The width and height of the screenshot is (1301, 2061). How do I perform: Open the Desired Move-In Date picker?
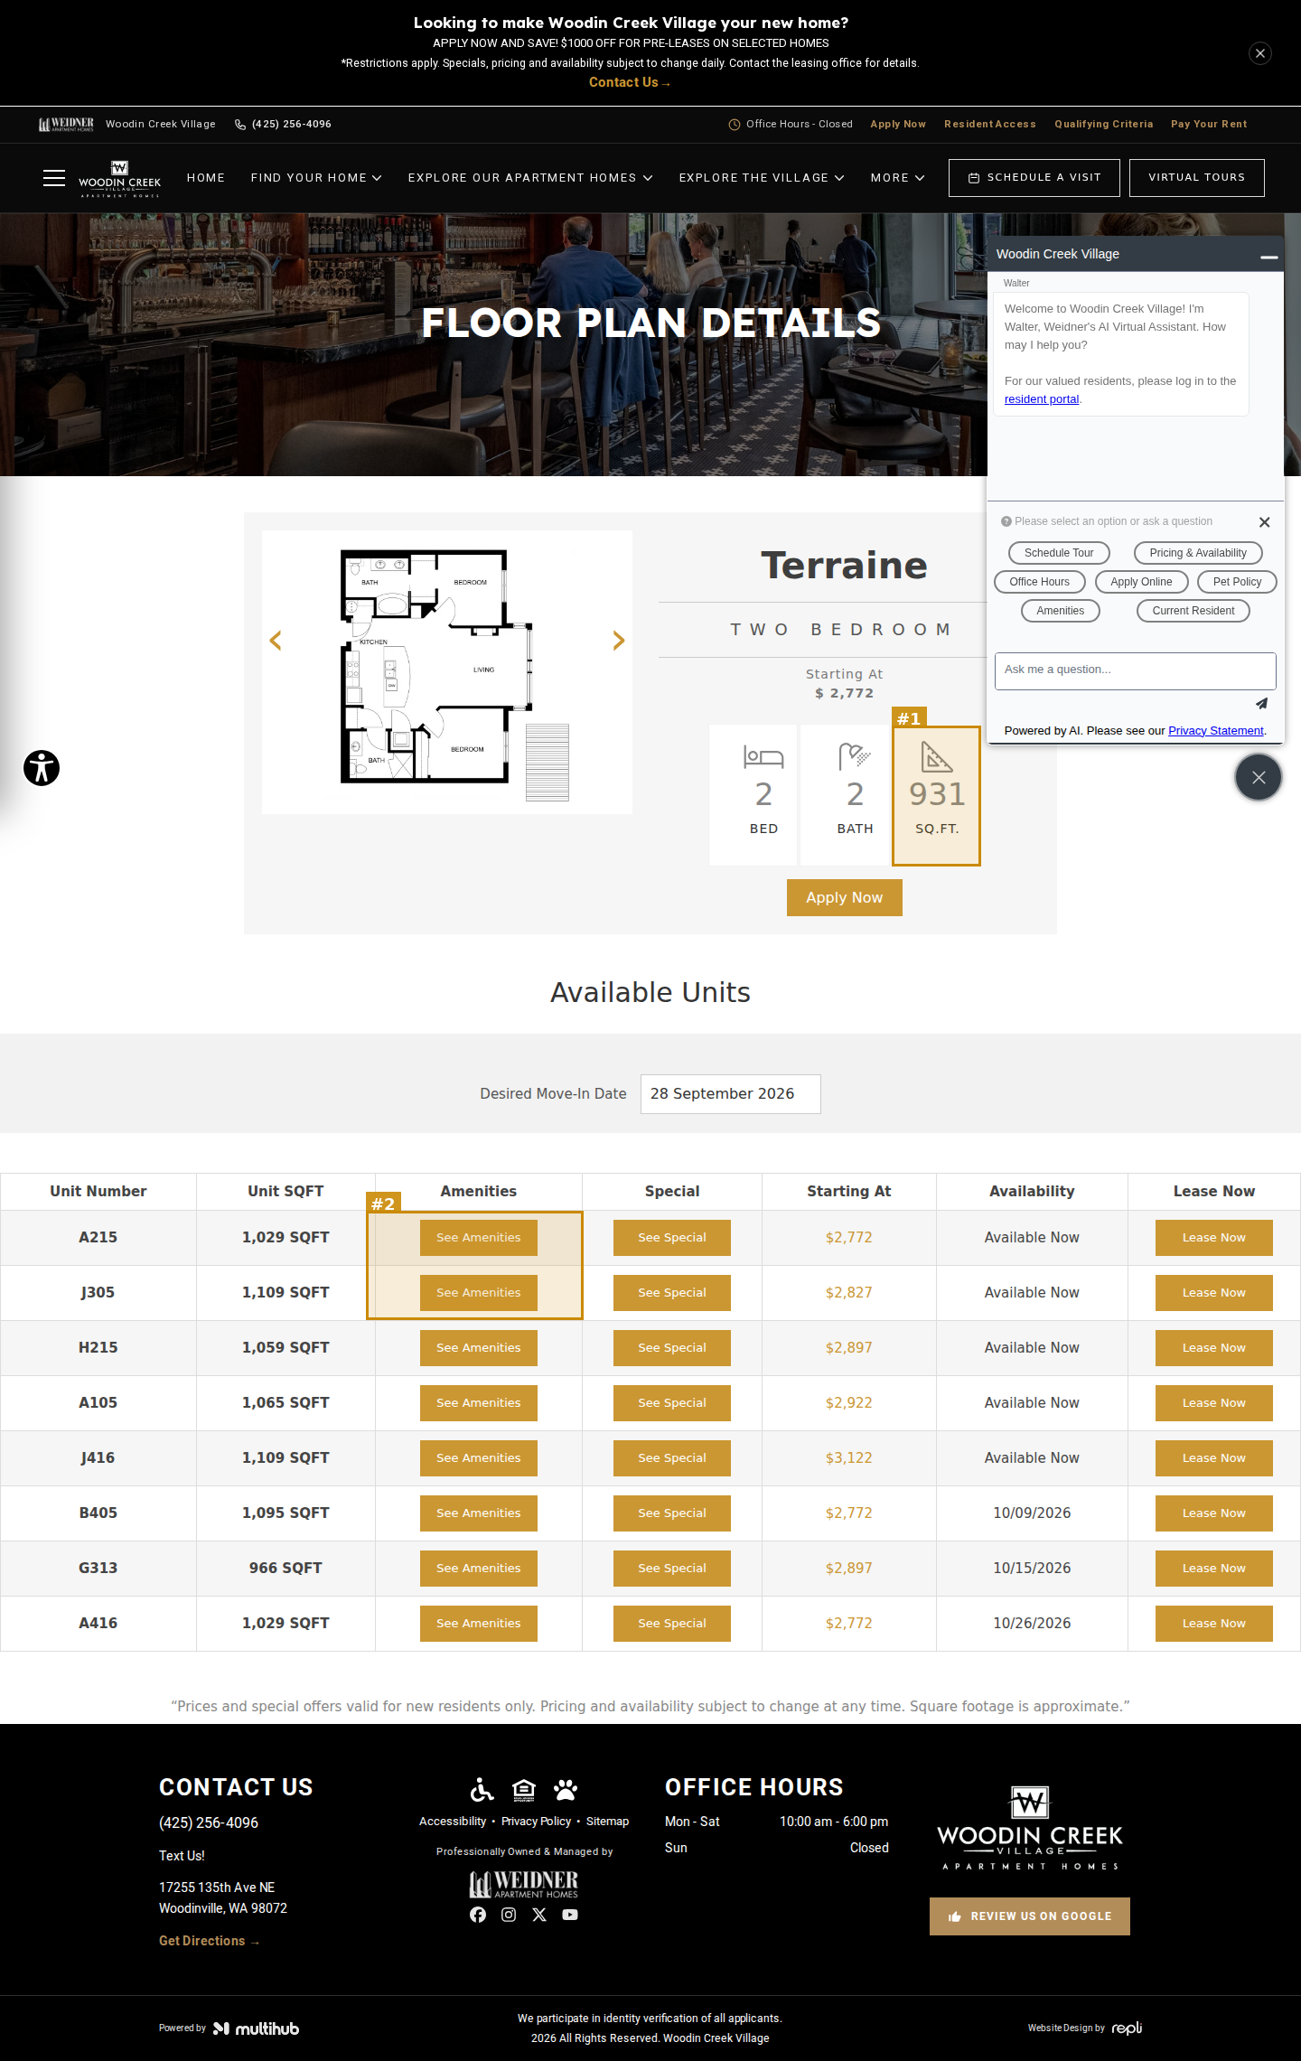730,1094
